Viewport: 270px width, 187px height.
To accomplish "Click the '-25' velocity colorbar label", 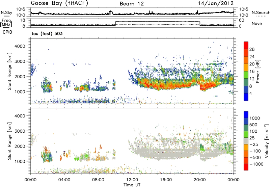I will coord(253,144).
